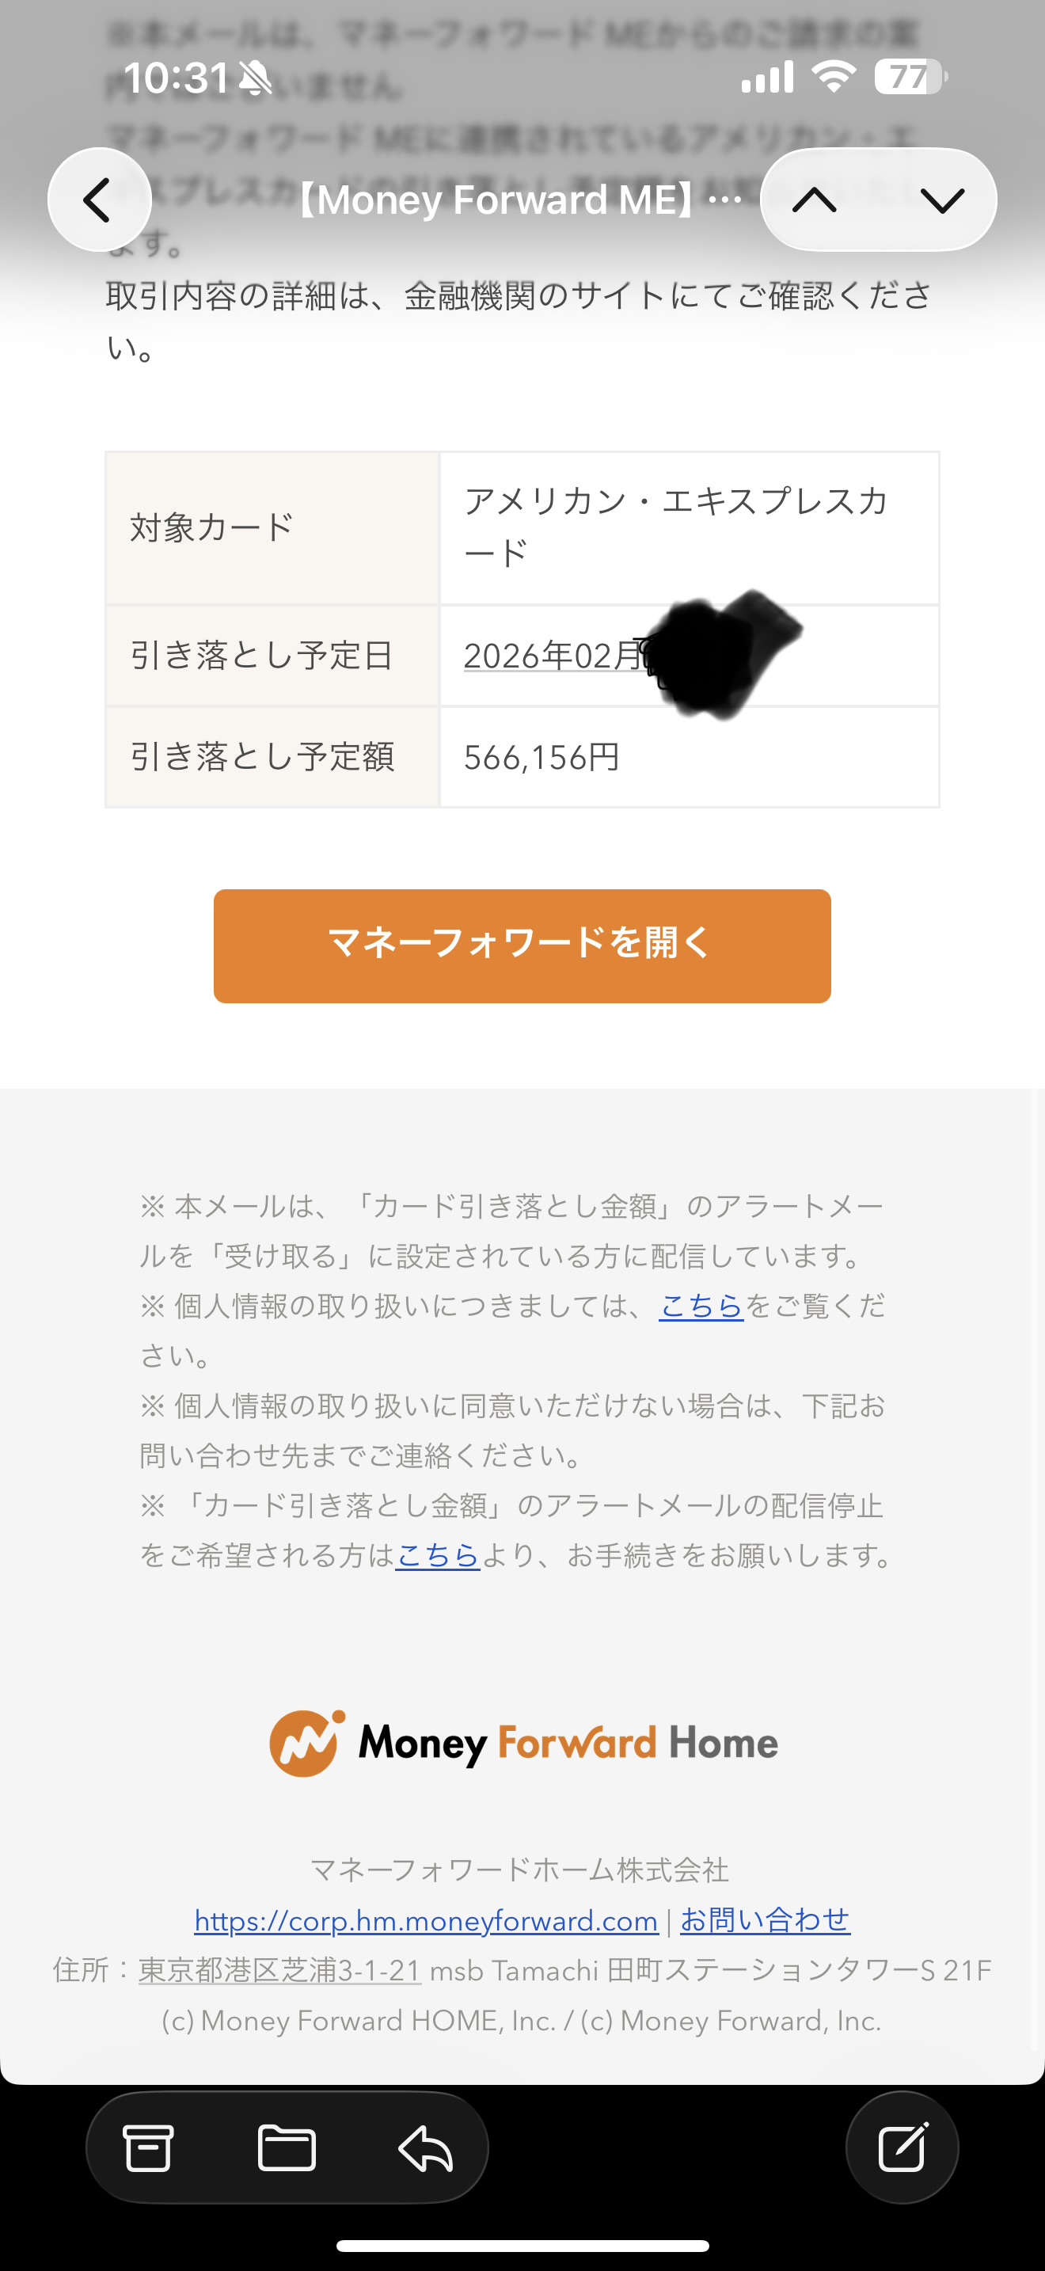This screenshot has width=1045, height=2271.
Task: Open the corp.hm.moneyforward.com link
Action: pos(426,1921)
